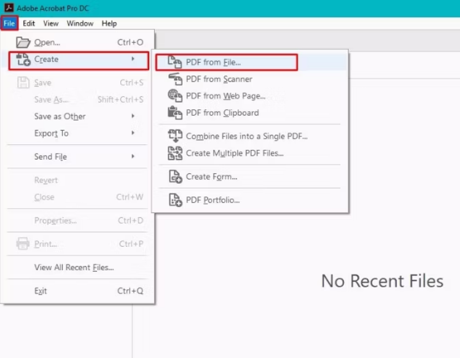
Task: Click the Adobe Acrobat Pro DC title
Action: pyautogui.click(x=53, y=8)
